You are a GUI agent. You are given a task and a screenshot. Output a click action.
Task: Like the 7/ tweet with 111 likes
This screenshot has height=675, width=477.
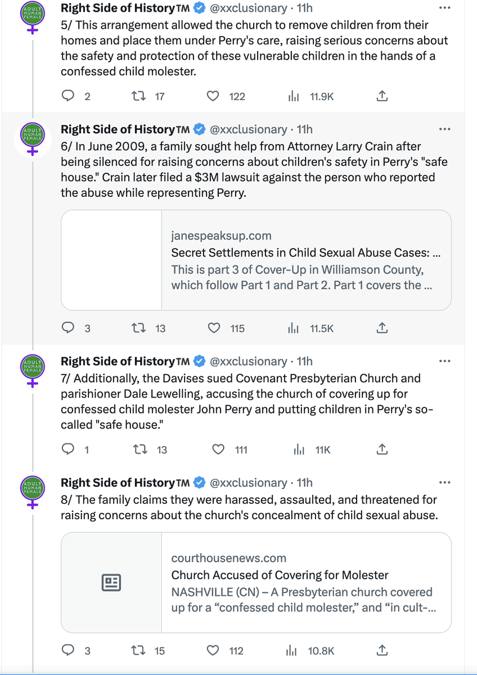tap(218, 449)
